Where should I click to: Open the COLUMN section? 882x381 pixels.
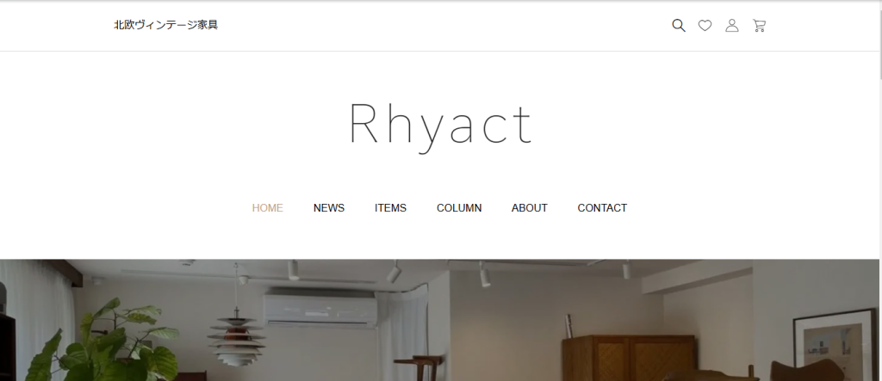(x=459, y=208)
